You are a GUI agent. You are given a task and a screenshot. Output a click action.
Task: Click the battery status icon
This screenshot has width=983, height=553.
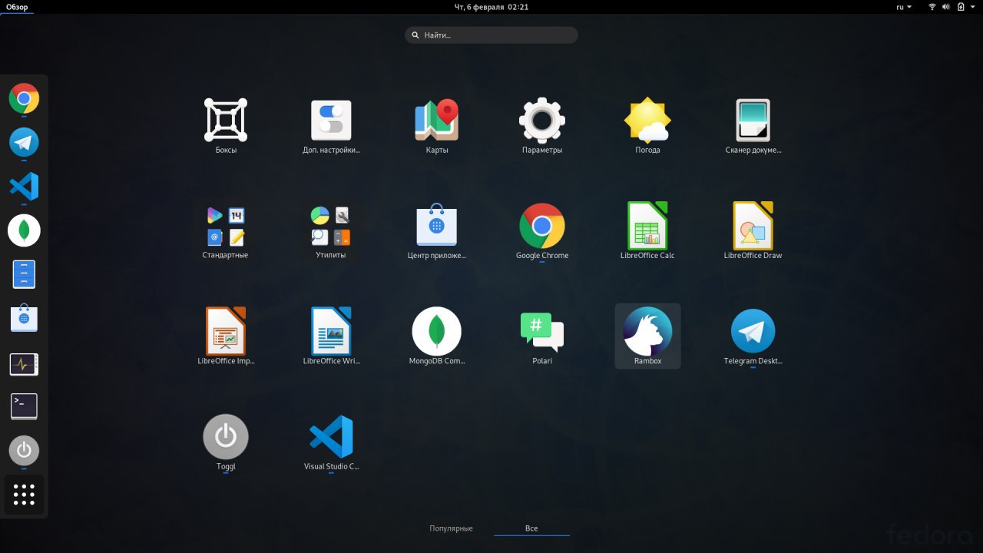[x=960, y=7]
